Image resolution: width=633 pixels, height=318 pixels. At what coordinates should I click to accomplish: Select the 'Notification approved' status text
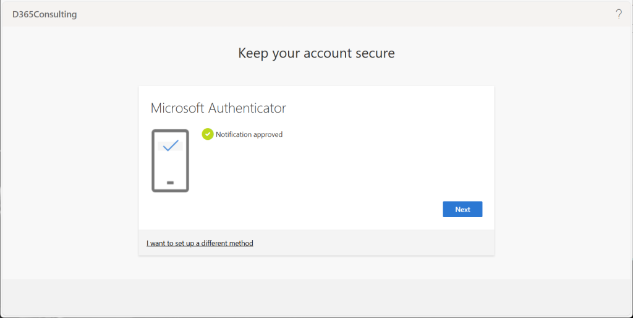(249, 134)
